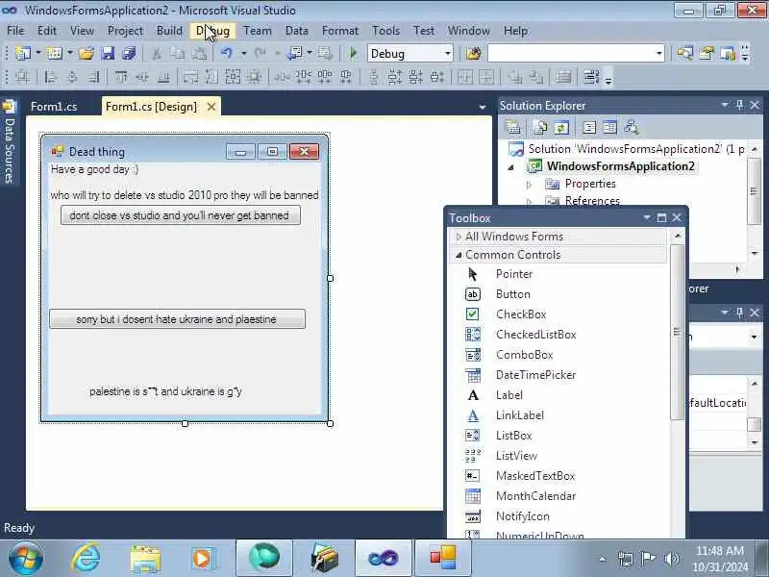Click the Align Lefts layout icon

[x=51, y=77]
